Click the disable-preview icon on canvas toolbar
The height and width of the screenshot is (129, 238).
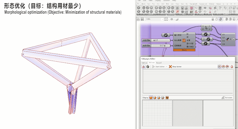click(x=213, y=19)
